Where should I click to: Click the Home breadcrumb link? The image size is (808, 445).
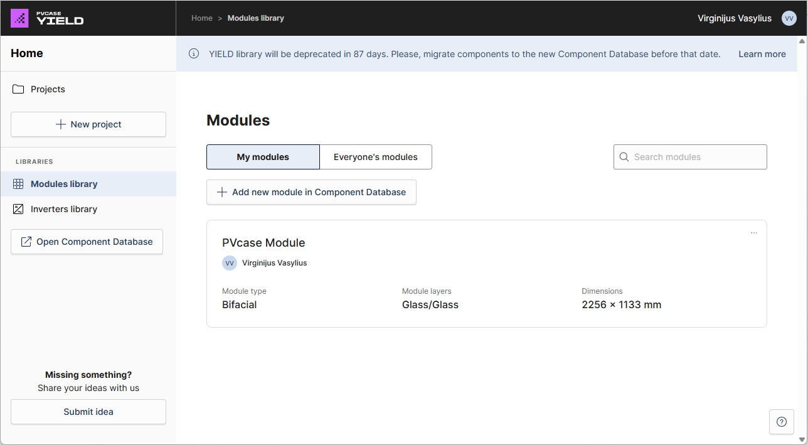(x=202, y=18)
